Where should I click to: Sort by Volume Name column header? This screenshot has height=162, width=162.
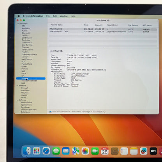[x=56, y=25]
